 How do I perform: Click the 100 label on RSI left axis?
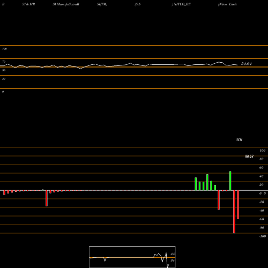click(4, 49)
